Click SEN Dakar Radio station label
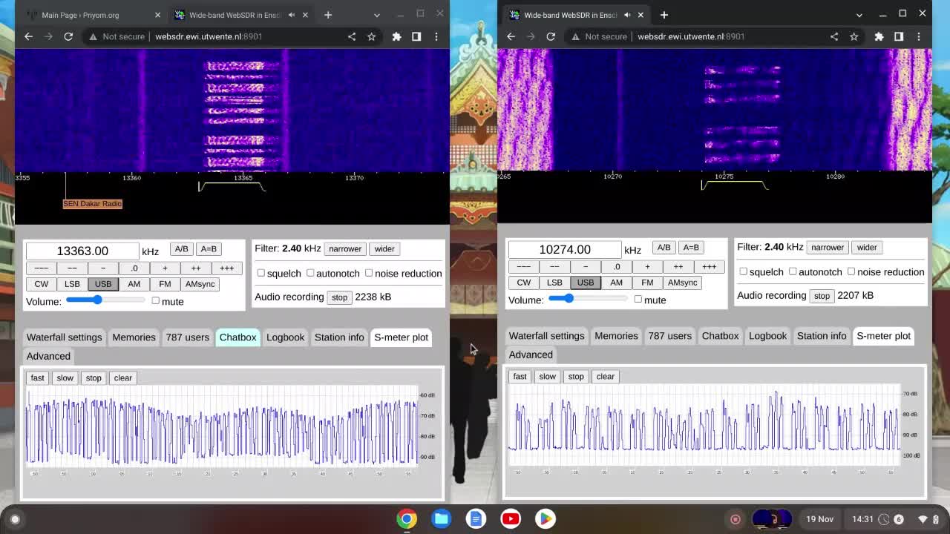The image size is (950, 534). click(93, 204)
